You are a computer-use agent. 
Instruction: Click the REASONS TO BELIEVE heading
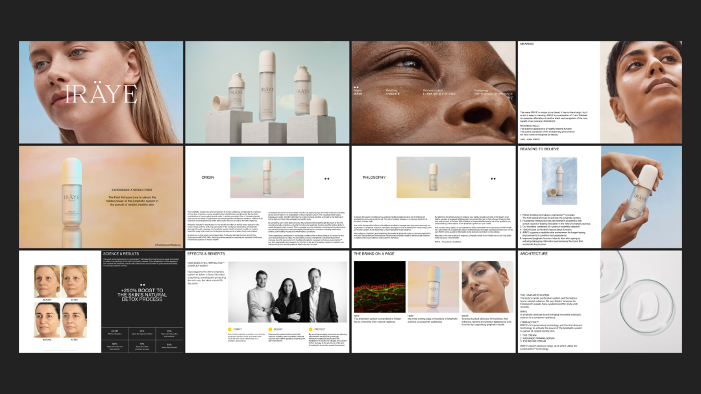point(539,149)
